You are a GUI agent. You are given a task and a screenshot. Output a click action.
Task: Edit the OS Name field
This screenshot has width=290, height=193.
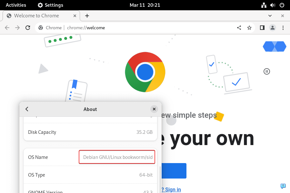117,157
